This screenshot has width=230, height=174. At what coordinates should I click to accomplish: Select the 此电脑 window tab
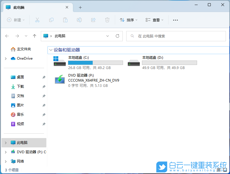click(x=38, y=7)
